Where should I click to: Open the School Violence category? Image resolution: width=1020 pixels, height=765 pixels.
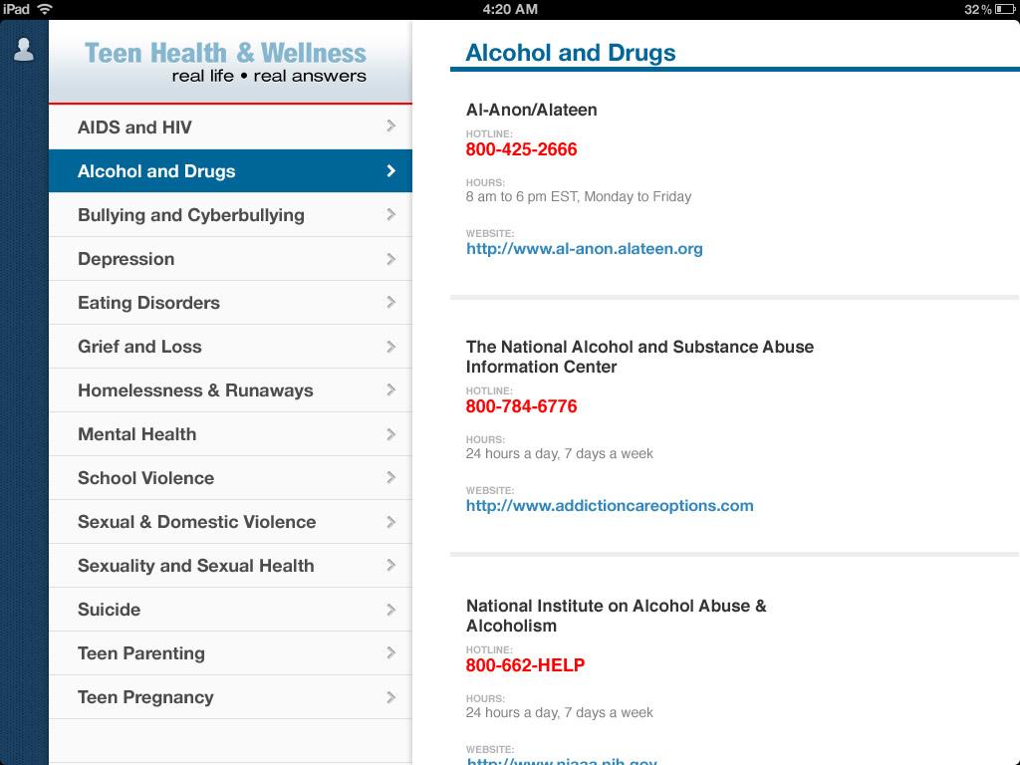230,477
